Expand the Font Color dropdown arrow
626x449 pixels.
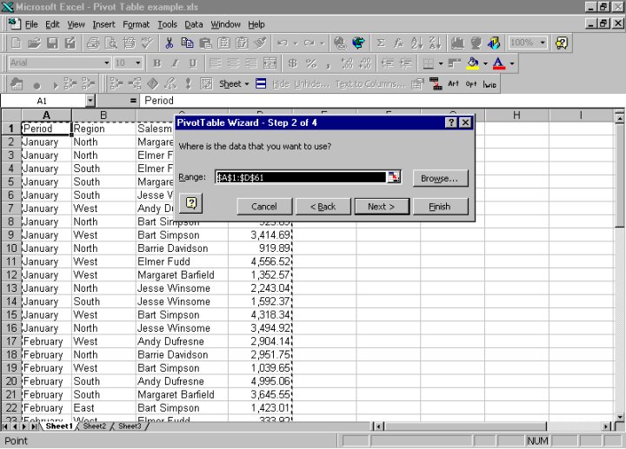512,63
